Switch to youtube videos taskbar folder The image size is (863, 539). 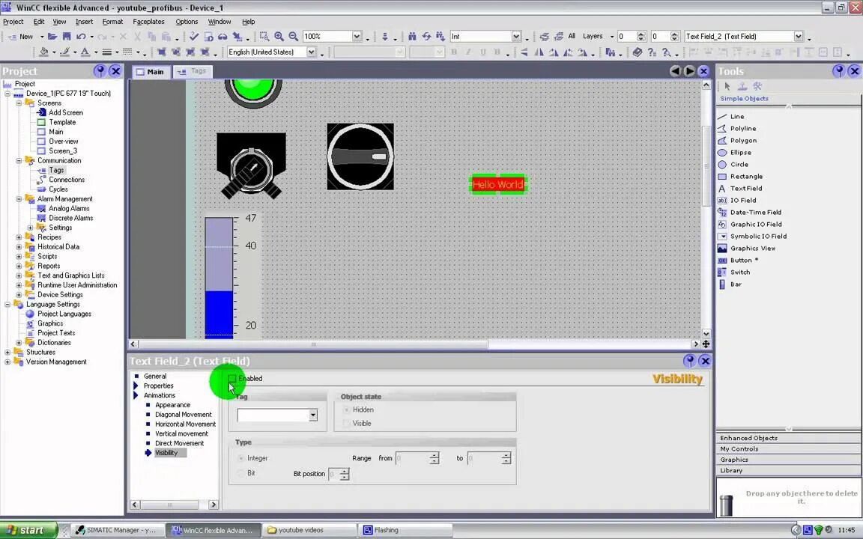[x=308, y=530]
